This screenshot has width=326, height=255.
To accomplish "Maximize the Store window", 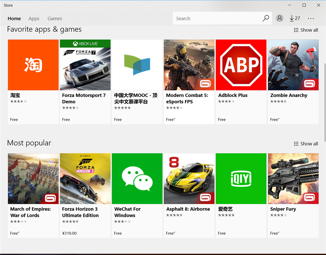I will [304, 5].
